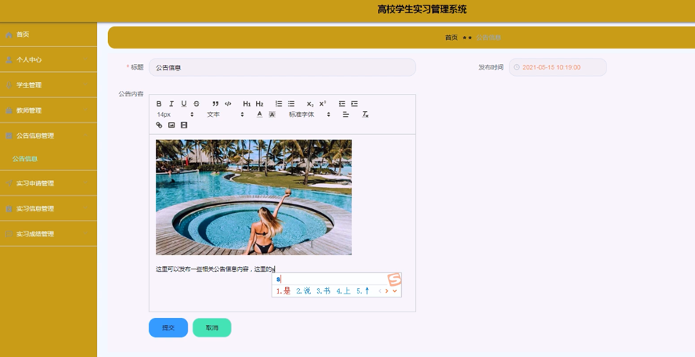The width and height of the screenshot is (695, 357).
Task: Toggle bold formatting in the editor
Action: coord(159,104)
